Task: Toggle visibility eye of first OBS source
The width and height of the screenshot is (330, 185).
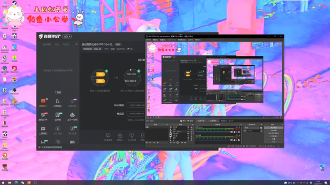Action: [x=188, y=127]
